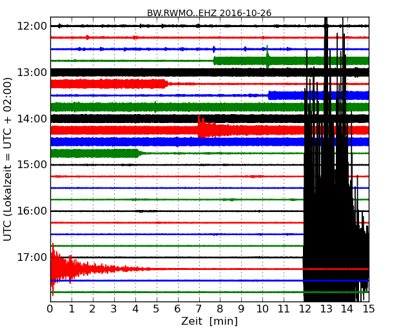419x335 pixels.
Task: Click the start of the blue noise band near minute 10
Action: 270,95
